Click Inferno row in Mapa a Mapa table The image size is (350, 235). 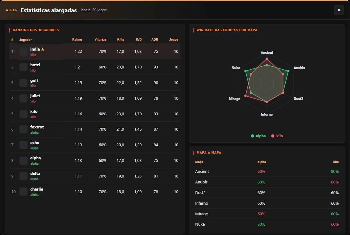[267, 203]
